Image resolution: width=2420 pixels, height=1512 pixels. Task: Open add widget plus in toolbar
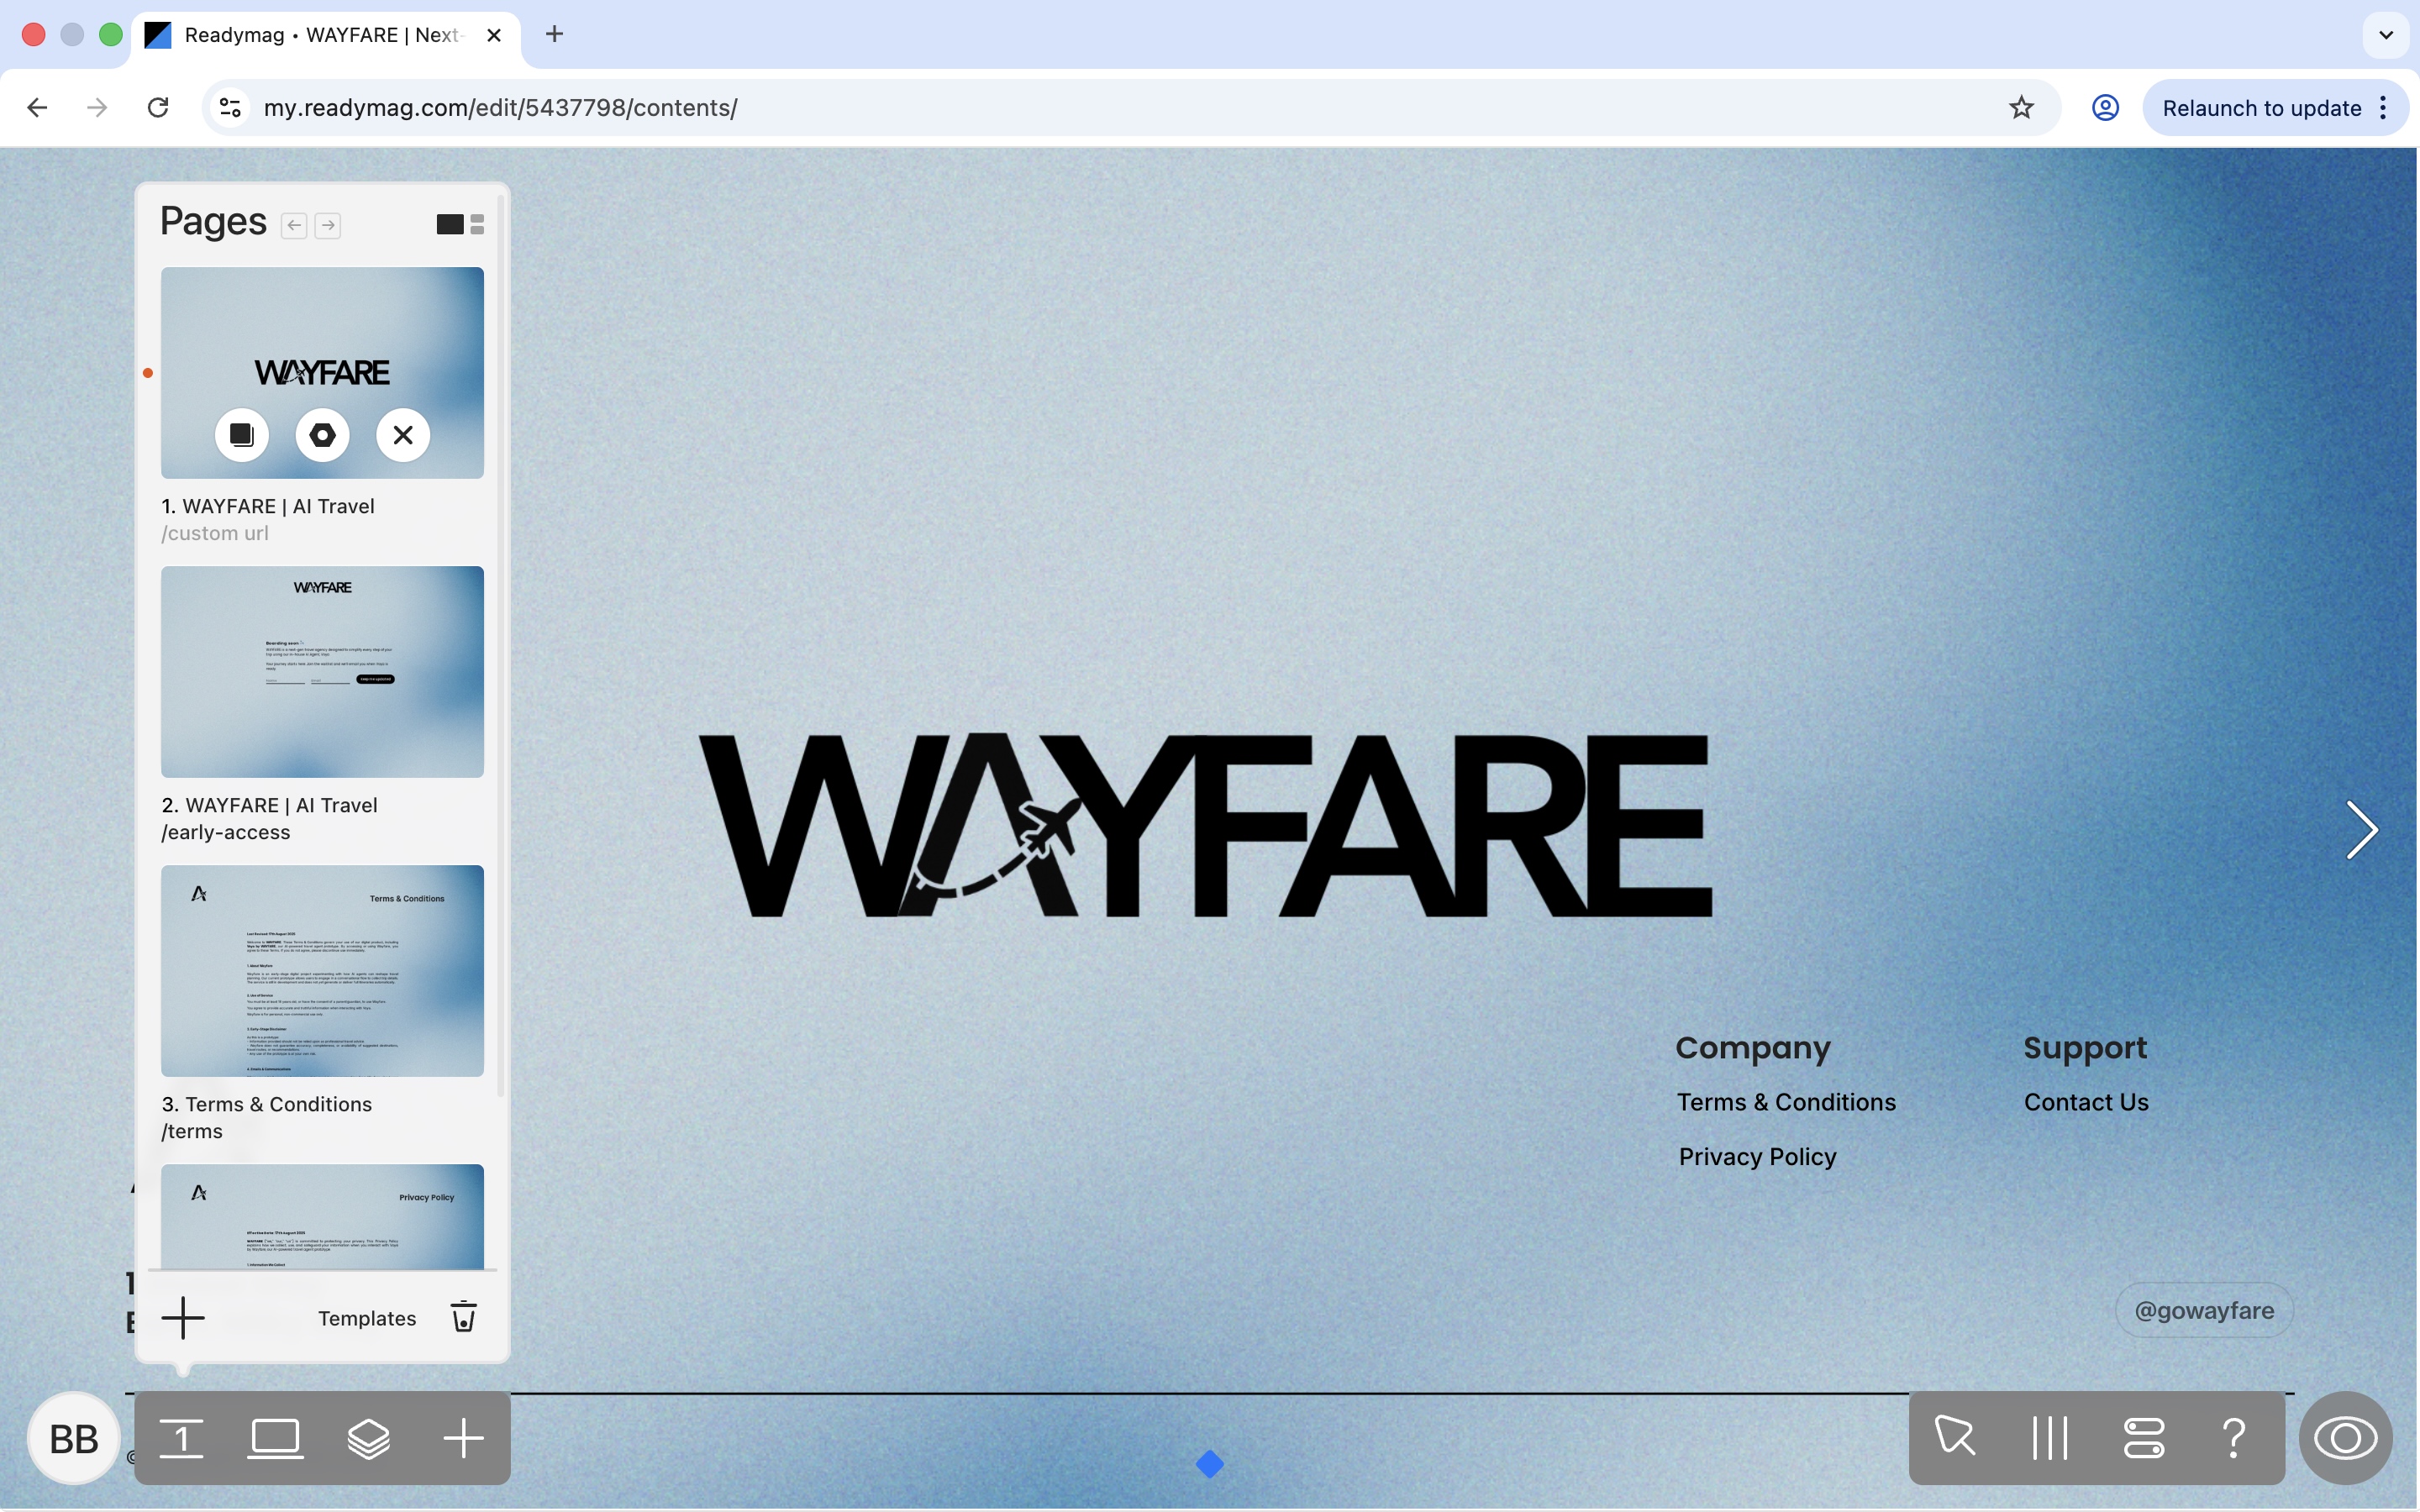tap(463, 1439)
